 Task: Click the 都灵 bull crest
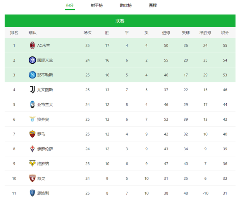33,178
